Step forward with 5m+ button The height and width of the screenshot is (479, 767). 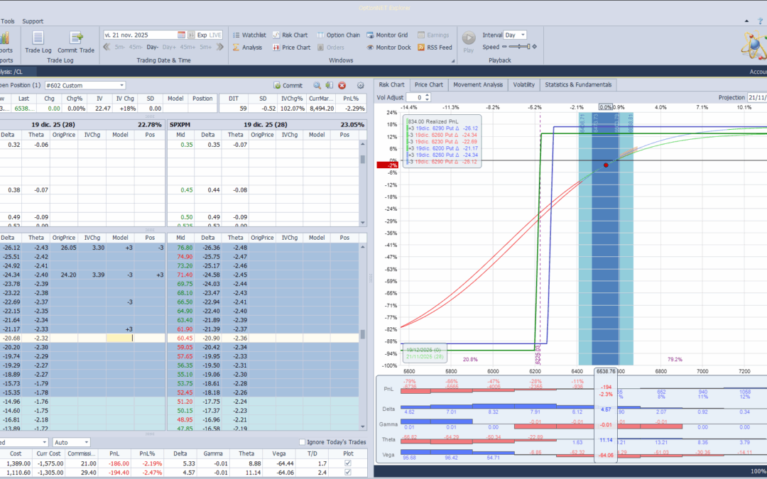point(205,47)
